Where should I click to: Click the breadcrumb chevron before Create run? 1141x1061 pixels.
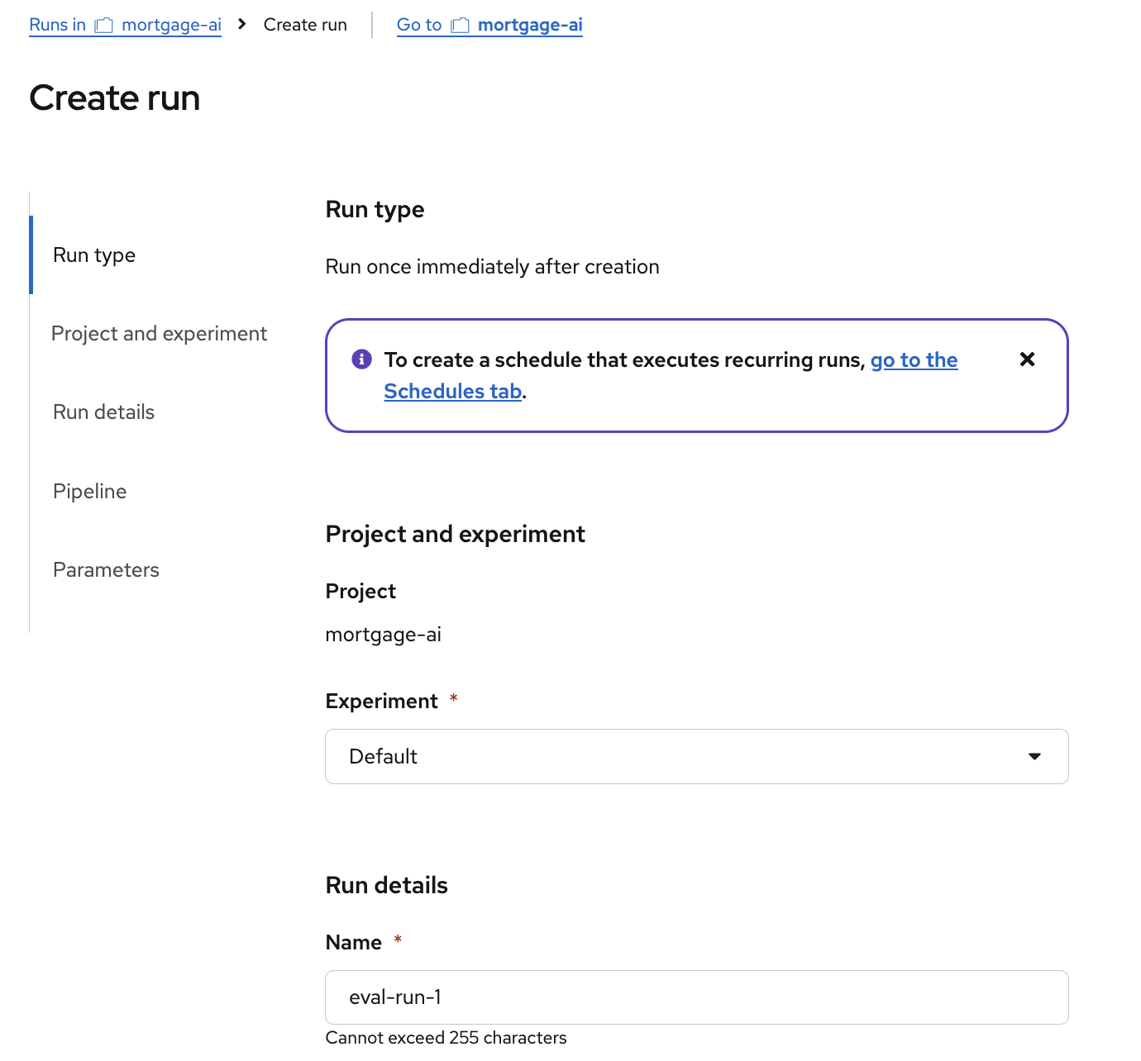[x=241, y=25]
